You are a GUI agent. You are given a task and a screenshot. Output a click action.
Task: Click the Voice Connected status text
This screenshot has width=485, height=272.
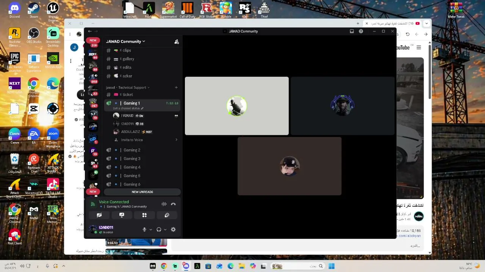(114, 202)
